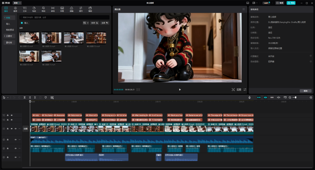Toggle the main track magnet snapping button

click(258, 98)
